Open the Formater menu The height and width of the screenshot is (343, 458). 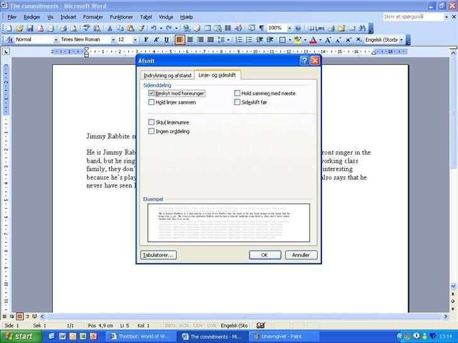tap(93, 17)
